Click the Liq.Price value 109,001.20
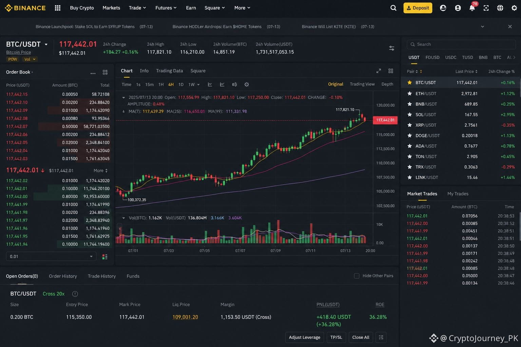The height and width of the screenshot is (347, 521). pos(185,317)
